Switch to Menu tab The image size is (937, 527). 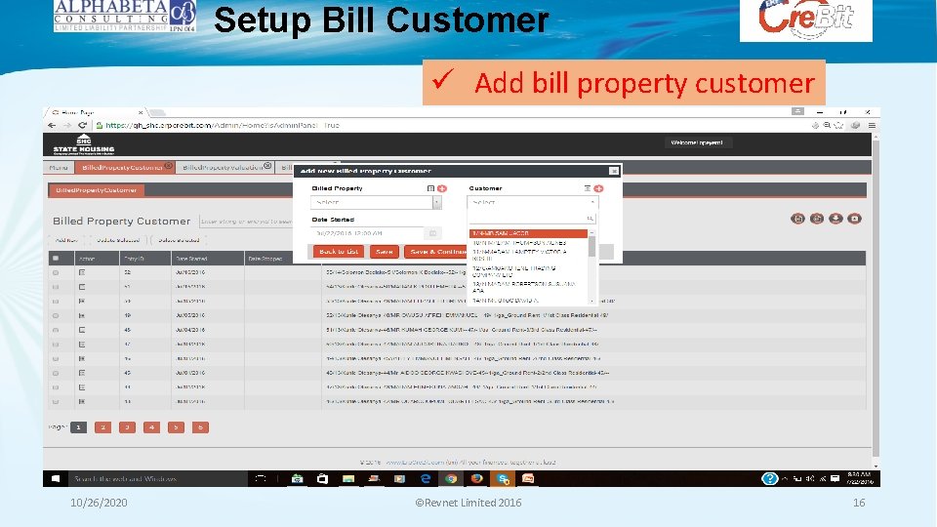click(x=59, y=167)
